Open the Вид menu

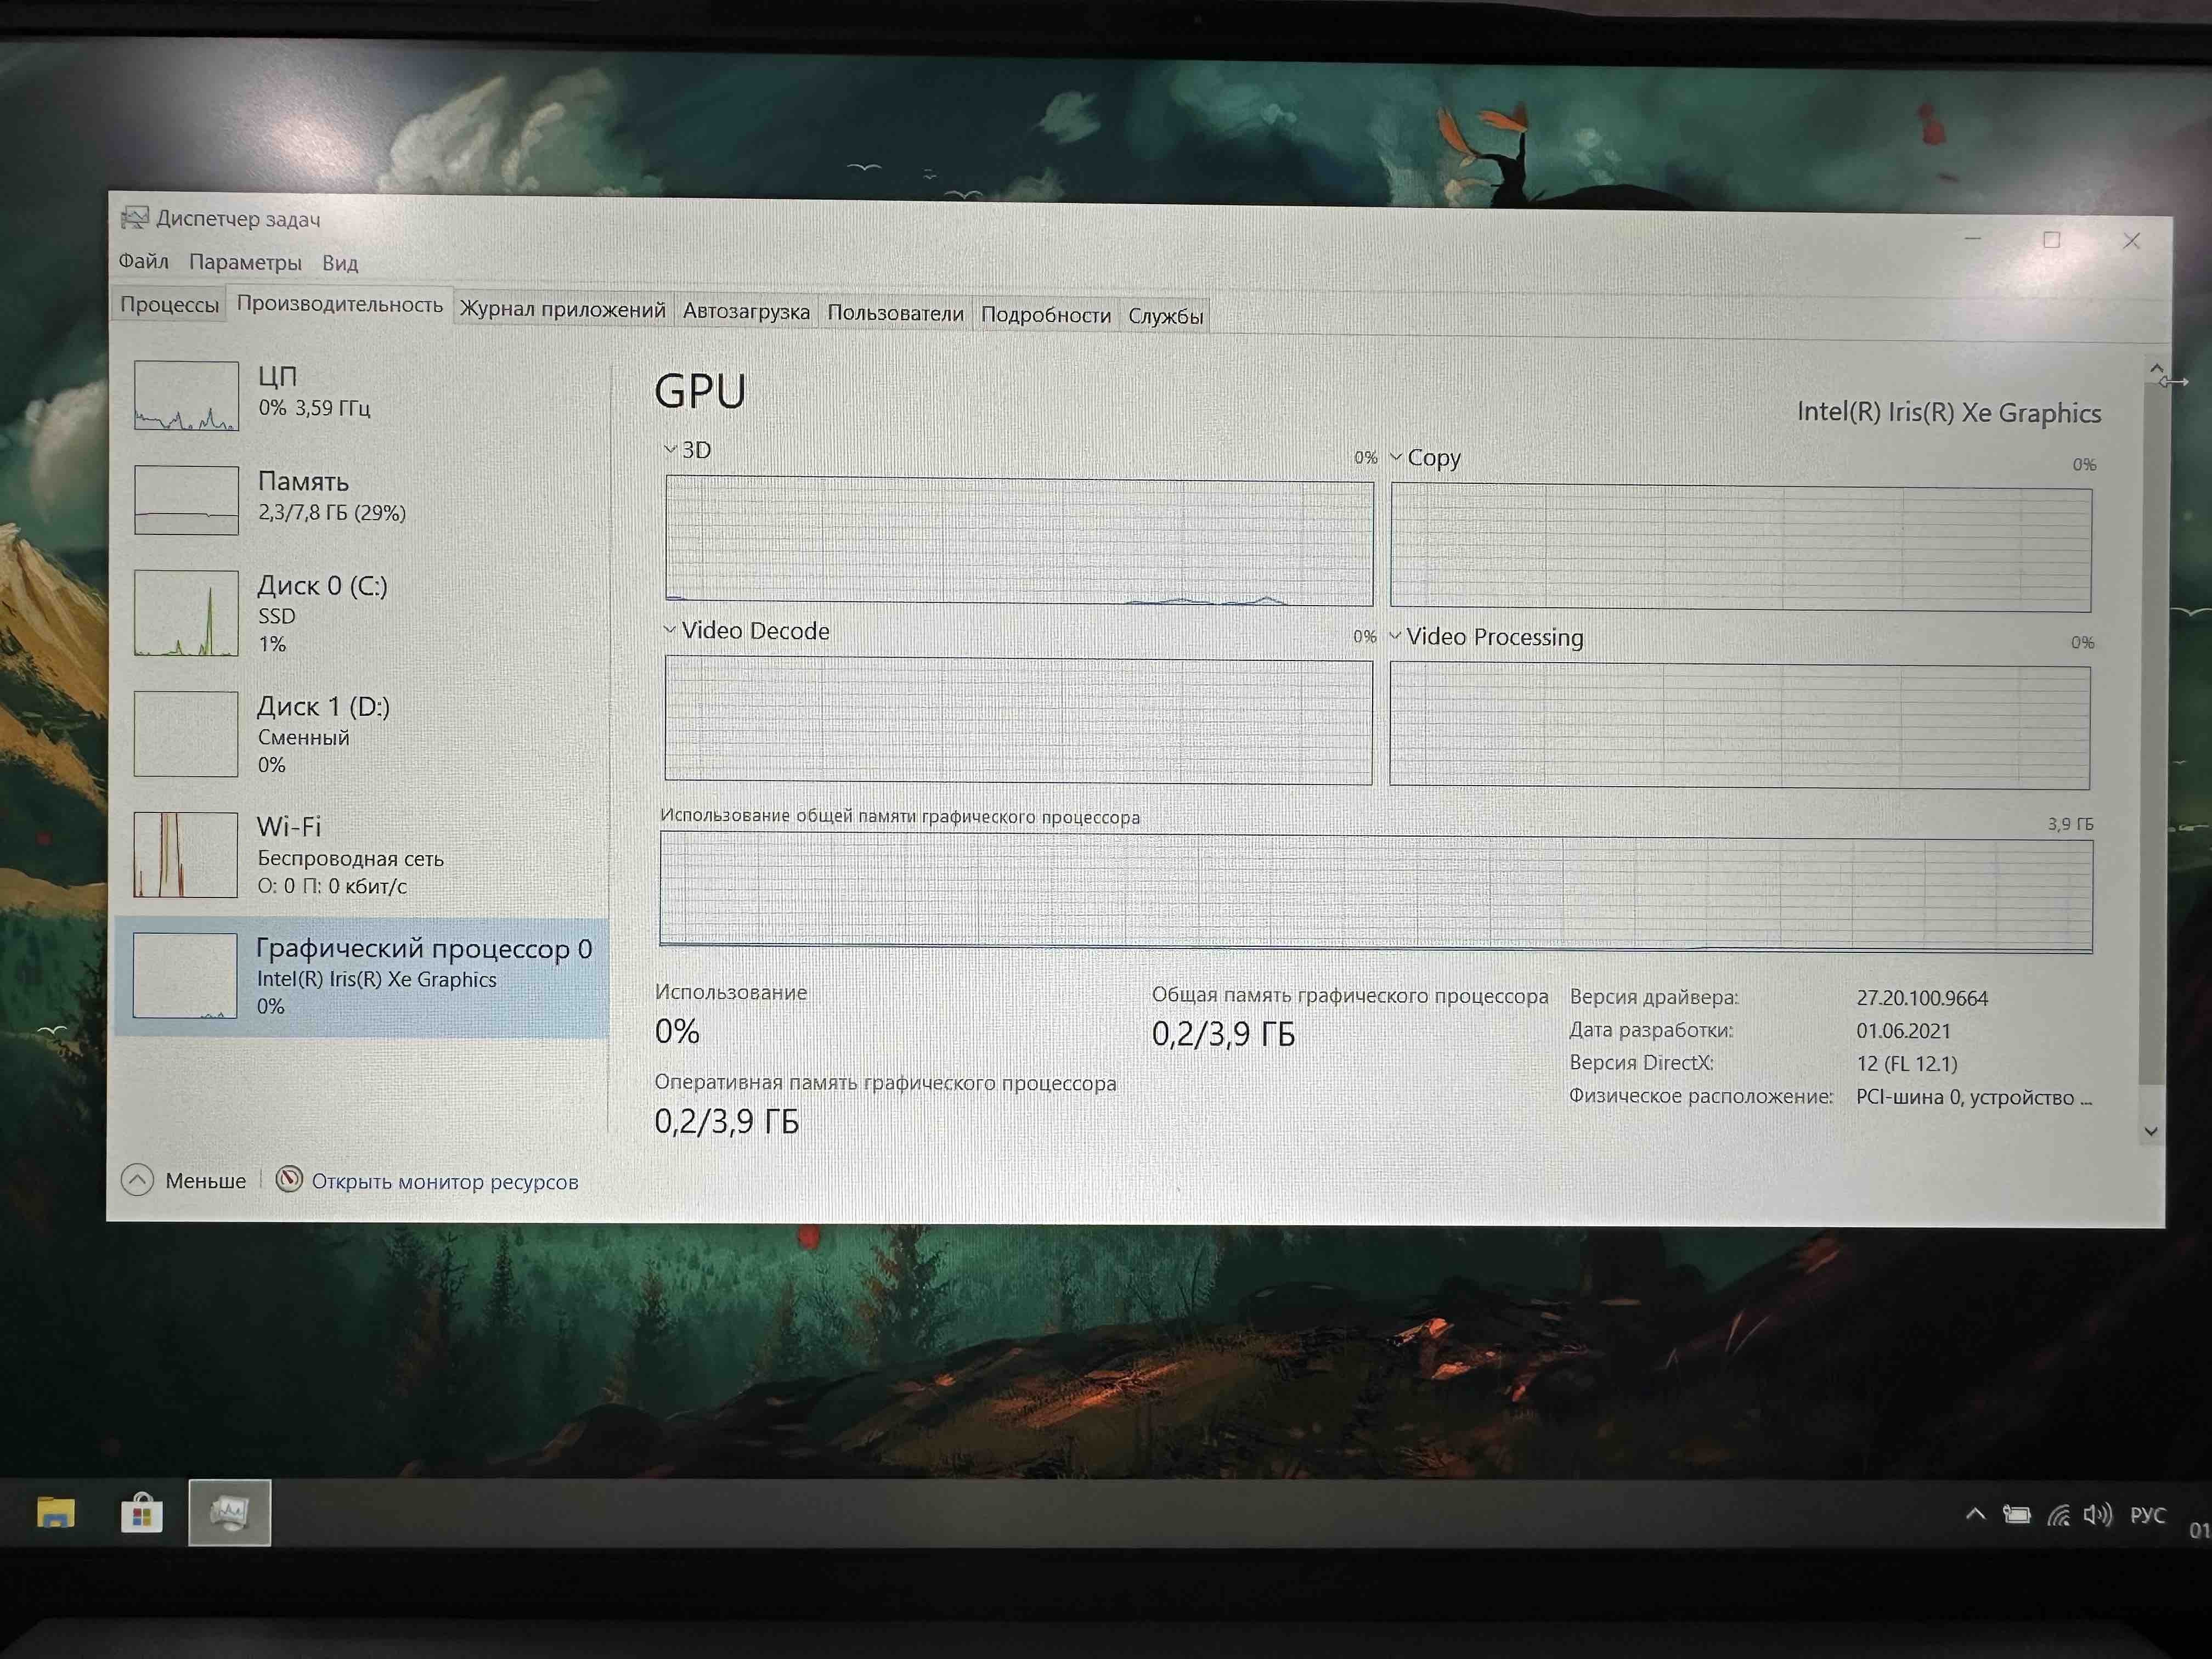coord(340,263)
